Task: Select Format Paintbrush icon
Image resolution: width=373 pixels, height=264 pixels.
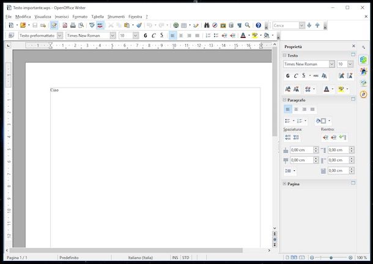Action: [139, 25]
